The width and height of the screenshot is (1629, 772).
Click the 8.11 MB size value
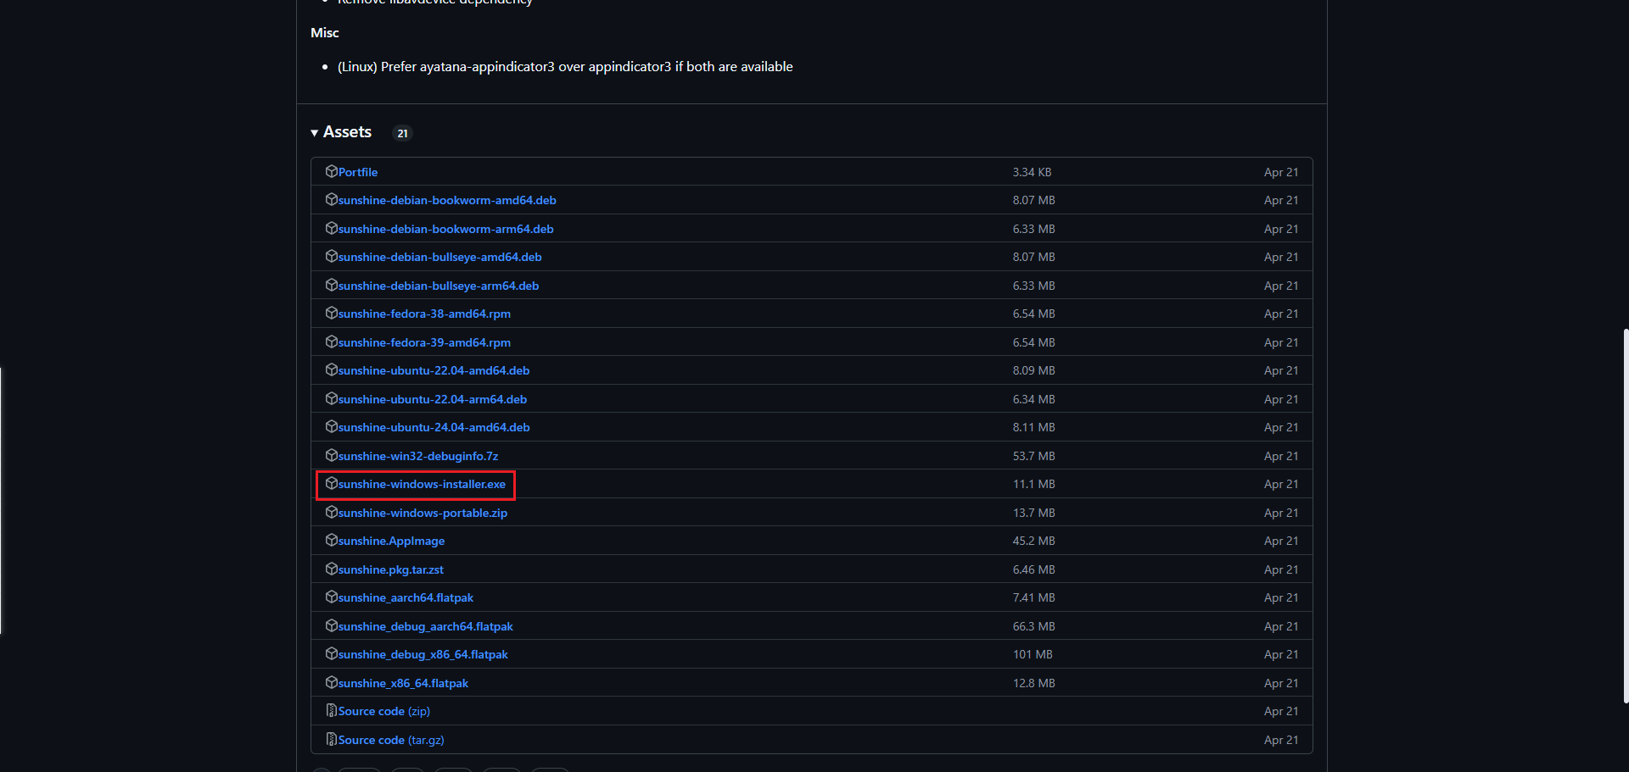click(x=1033, y=427)
